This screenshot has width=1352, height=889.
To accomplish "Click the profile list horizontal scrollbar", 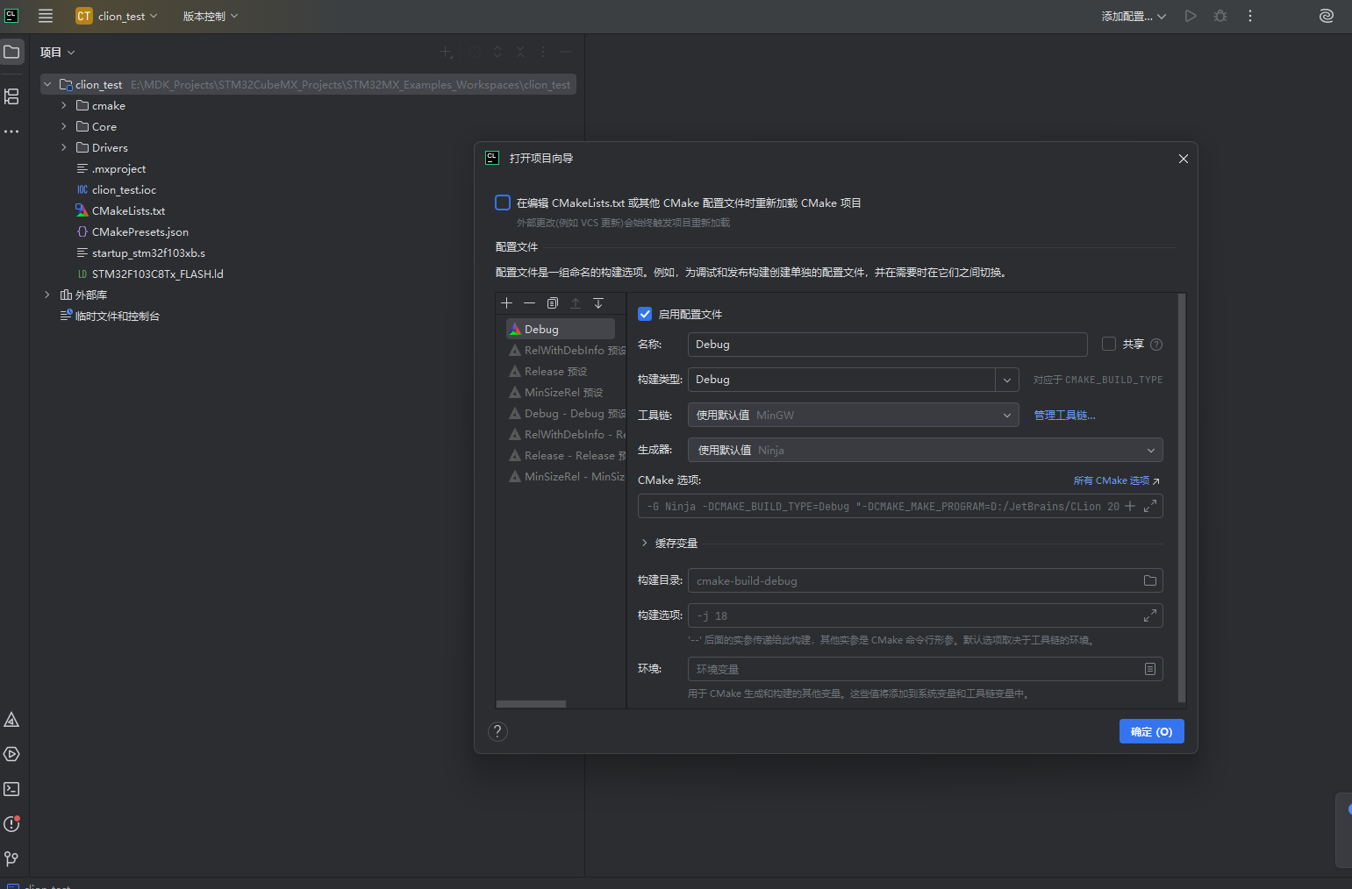I will 531,703.
